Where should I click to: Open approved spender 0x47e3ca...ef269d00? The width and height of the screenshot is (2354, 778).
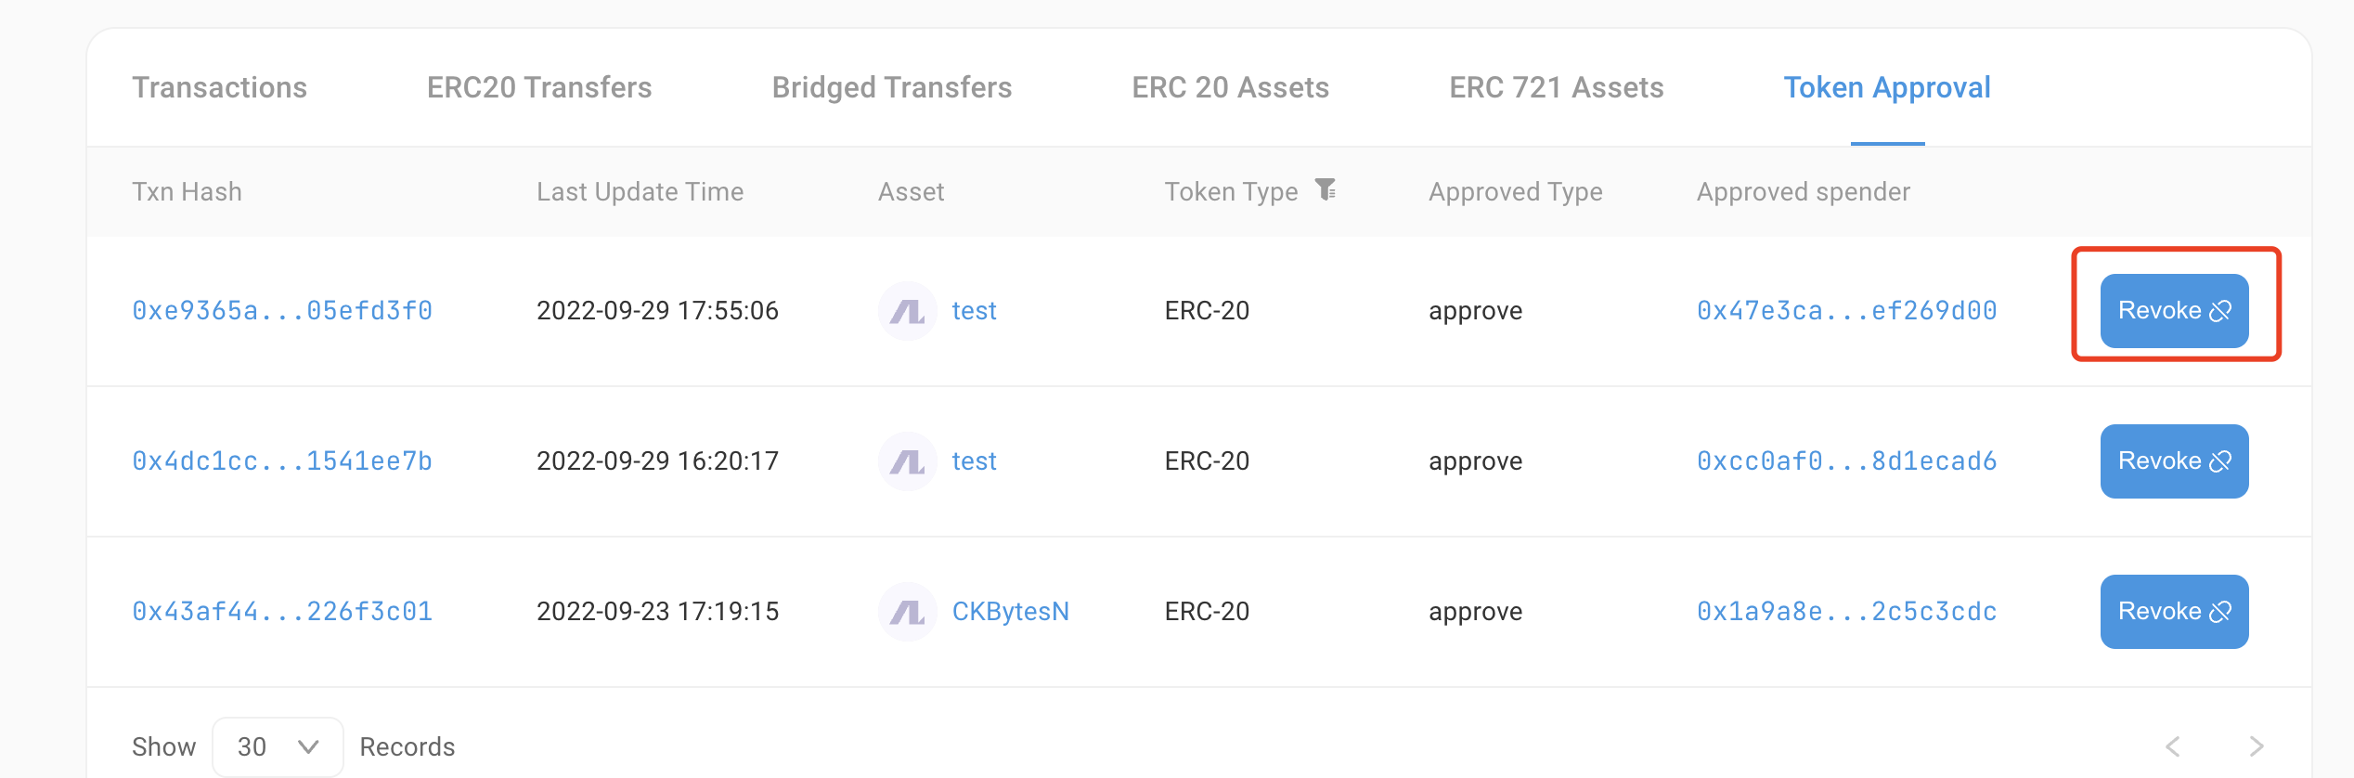[x=1845, y=310]
